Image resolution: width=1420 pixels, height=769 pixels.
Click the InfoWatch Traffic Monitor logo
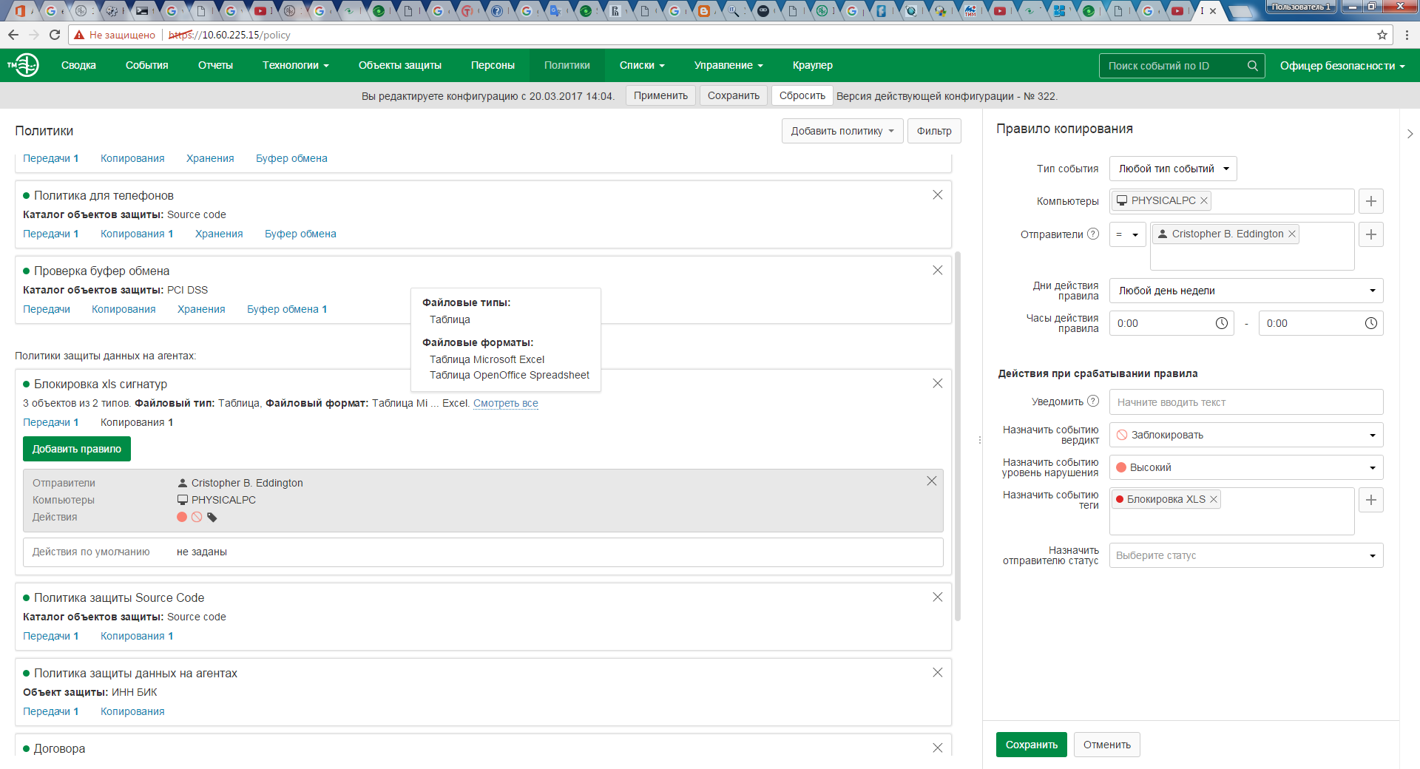coord(23,65)
